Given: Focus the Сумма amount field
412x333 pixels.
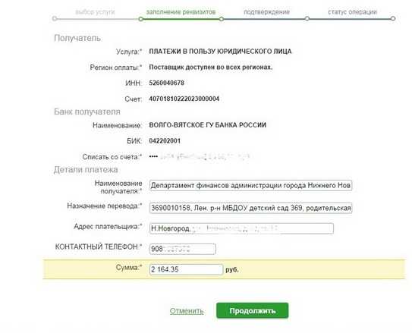Looking at the screenshot, I should [186, 269].
